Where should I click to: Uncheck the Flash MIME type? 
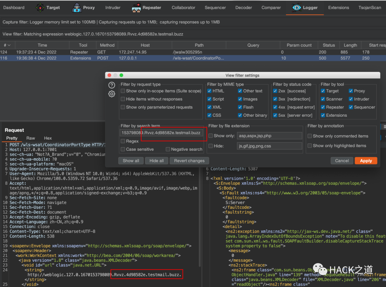click(240, 107)
